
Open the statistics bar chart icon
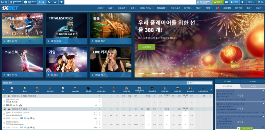tap(55, 2)
